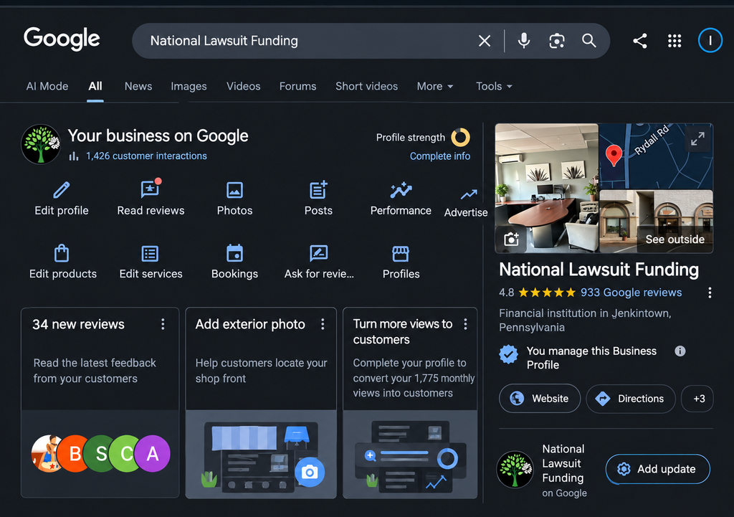The width and height of the screenshot is (734, 517).
Task: Open Turn more views to customers card
Action: [x=410, y=403]
